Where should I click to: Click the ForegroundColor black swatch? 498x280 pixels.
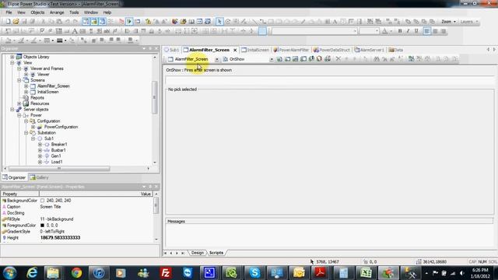point(42,226)
